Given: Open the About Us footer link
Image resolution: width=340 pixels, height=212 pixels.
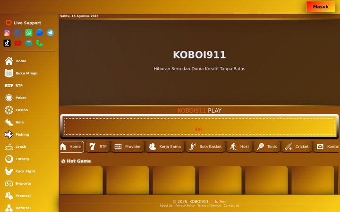Looking at the screenshot, I should tap(166, 205).
